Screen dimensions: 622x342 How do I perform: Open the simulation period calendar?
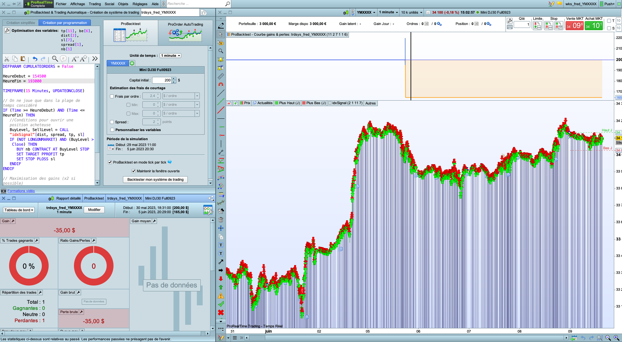(x=111, y=147)
